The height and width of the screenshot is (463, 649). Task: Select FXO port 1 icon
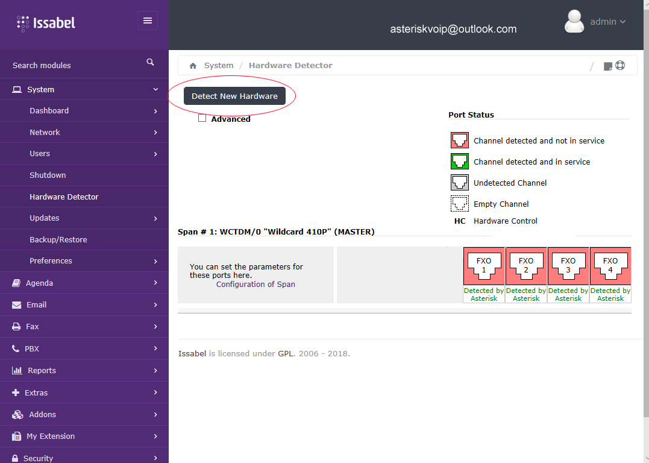tap(484, 265)
